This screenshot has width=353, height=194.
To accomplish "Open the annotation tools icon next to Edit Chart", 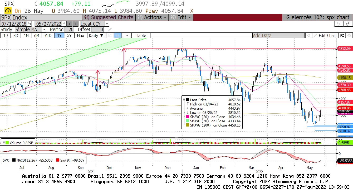I will 342,35.
